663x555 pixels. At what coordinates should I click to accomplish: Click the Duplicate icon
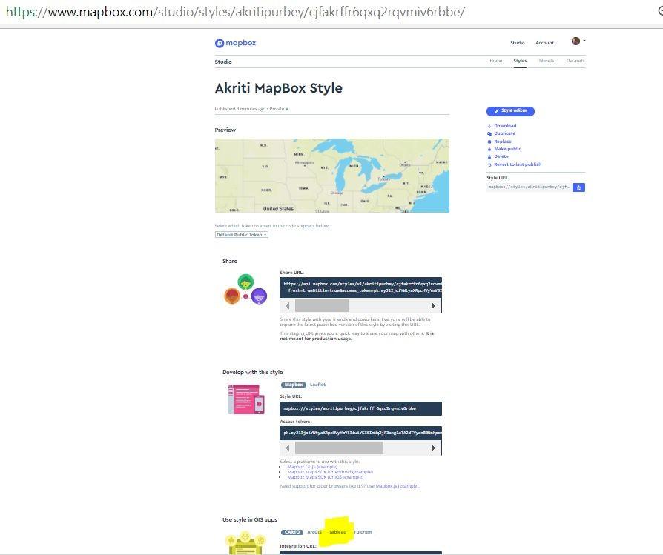coord(489,134)
